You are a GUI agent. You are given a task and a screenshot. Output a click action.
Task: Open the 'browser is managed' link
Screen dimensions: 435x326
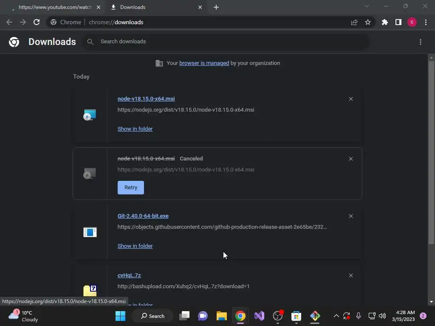coord(204,63)
